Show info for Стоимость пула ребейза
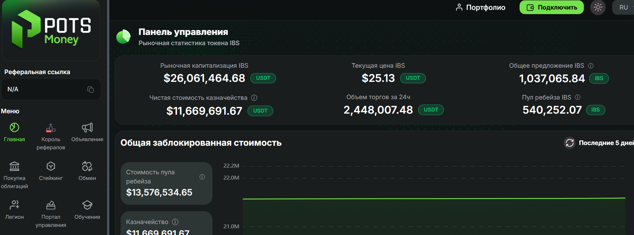Viewport: 634px width, 235px height. 202,177
